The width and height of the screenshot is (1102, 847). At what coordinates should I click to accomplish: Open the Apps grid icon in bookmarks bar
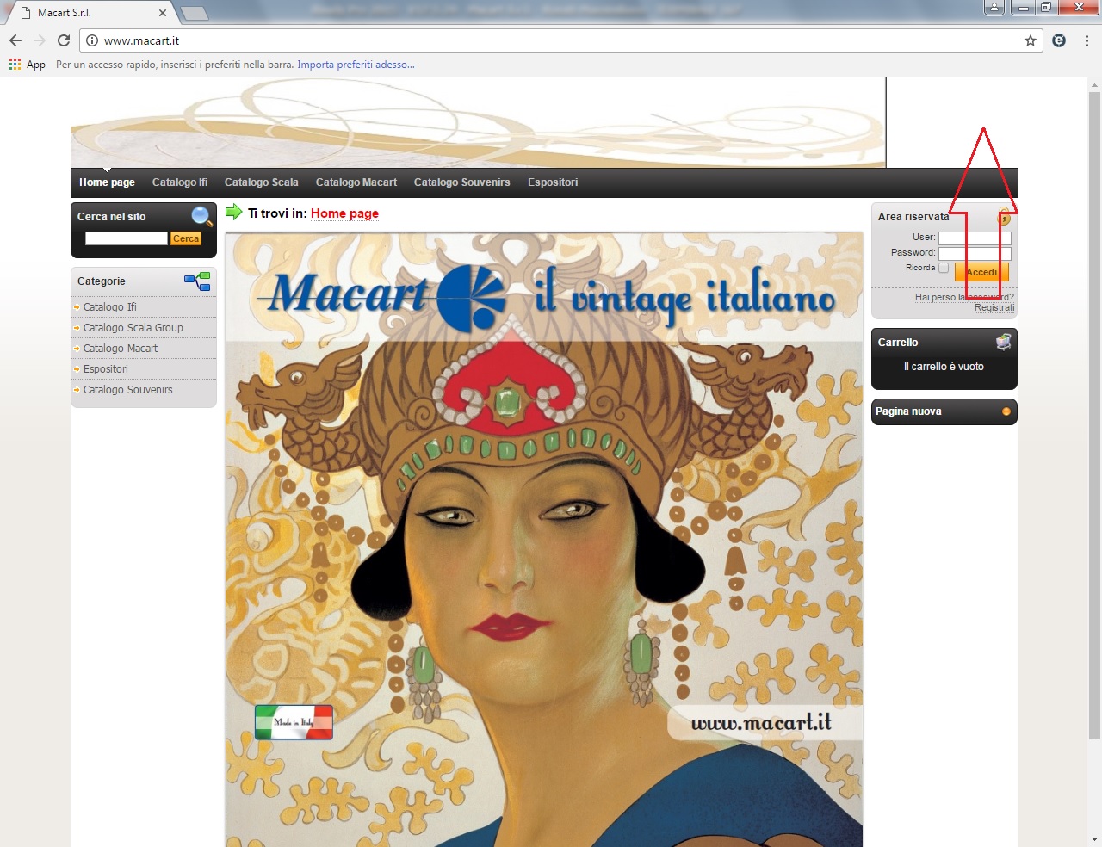point(15,65)
